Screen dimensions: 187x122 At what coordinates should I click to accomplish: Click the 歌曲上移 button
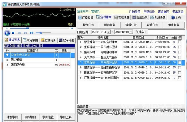66,117
